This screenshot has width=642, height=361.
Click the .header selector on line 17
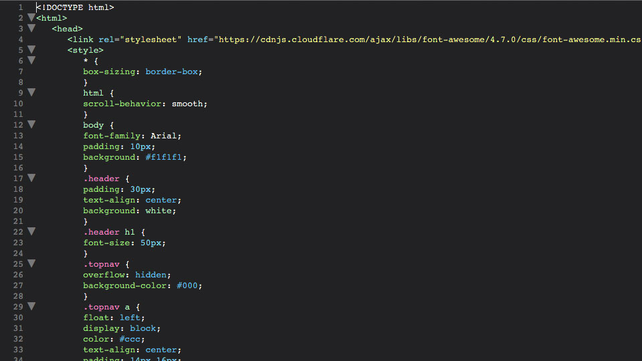tap(101, 178)
